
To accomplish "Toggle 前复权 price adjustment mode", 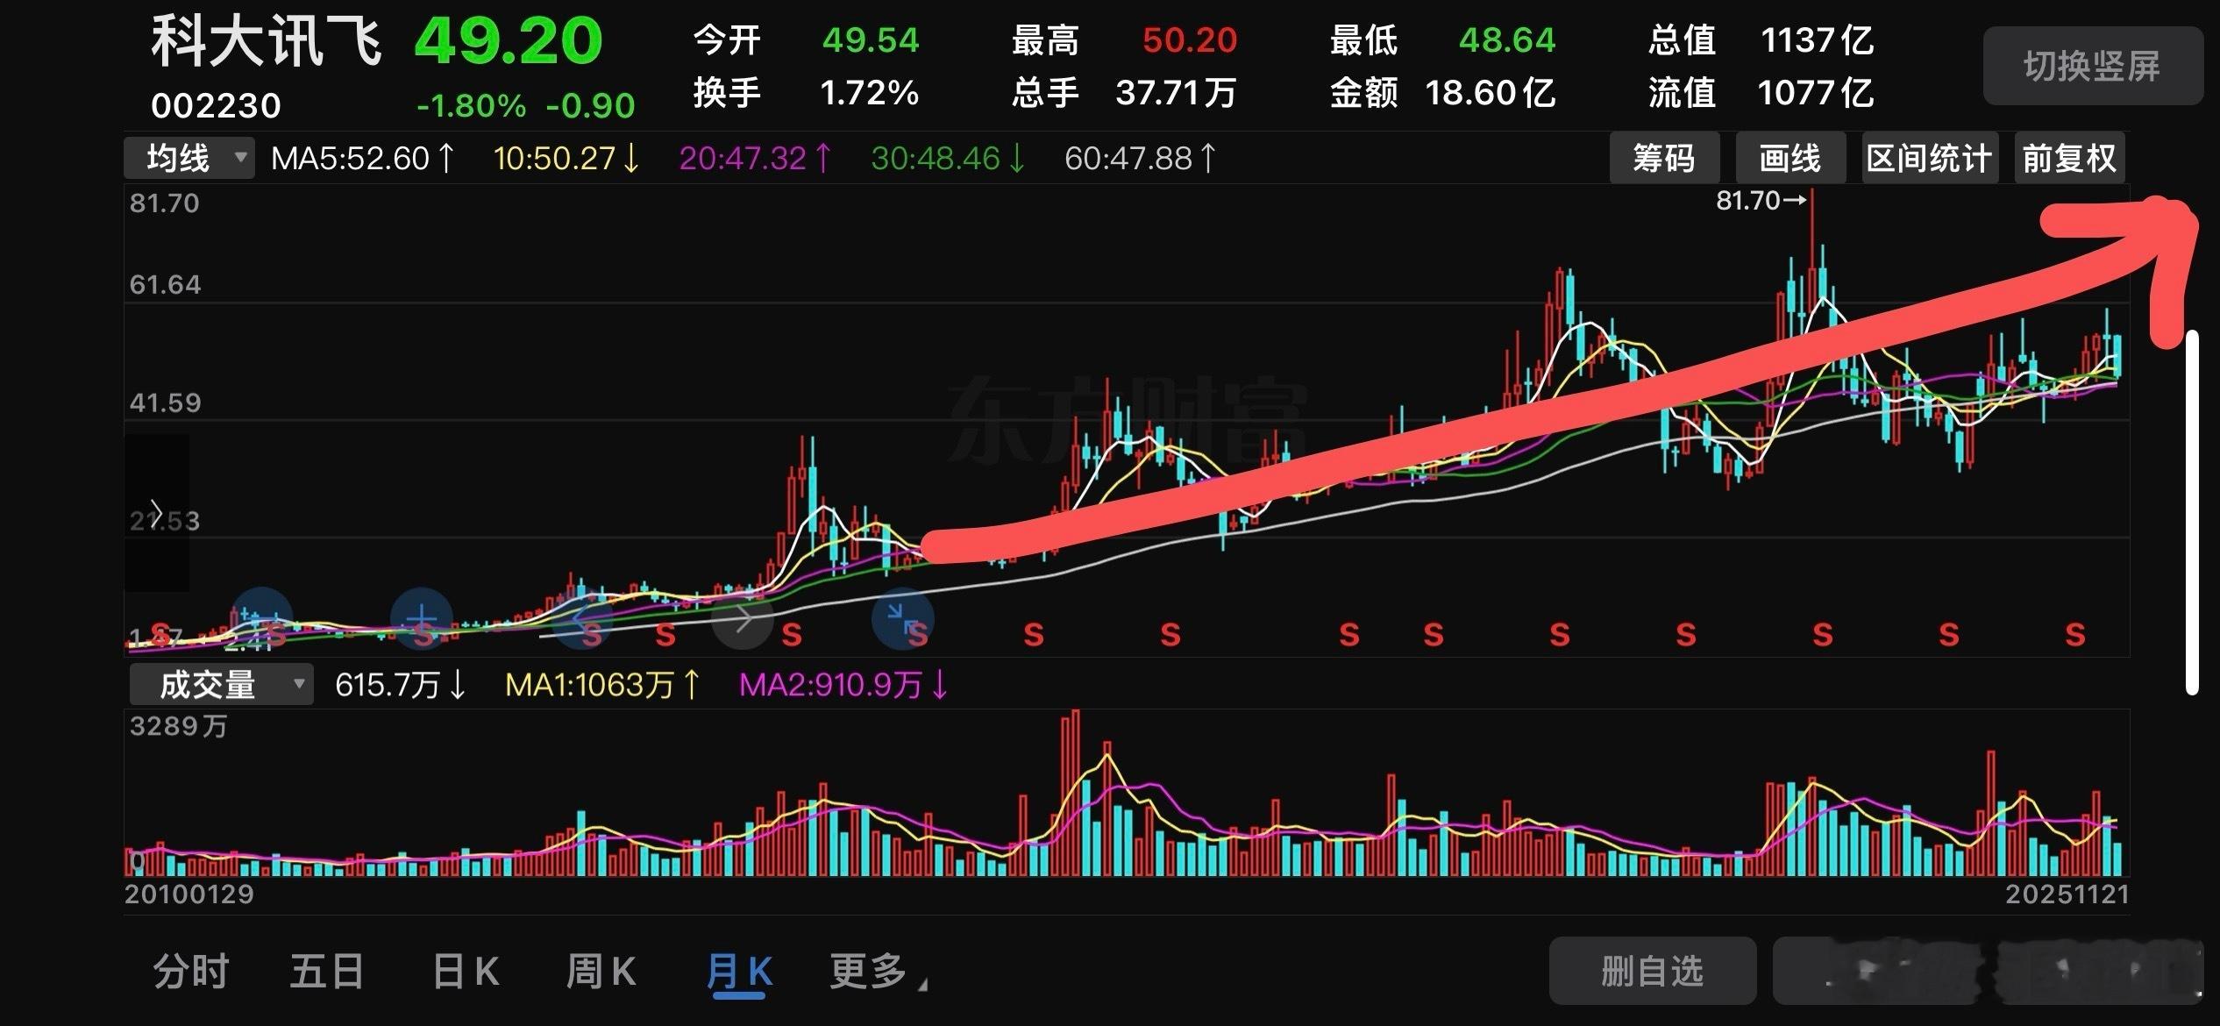I will (2069, 158).
